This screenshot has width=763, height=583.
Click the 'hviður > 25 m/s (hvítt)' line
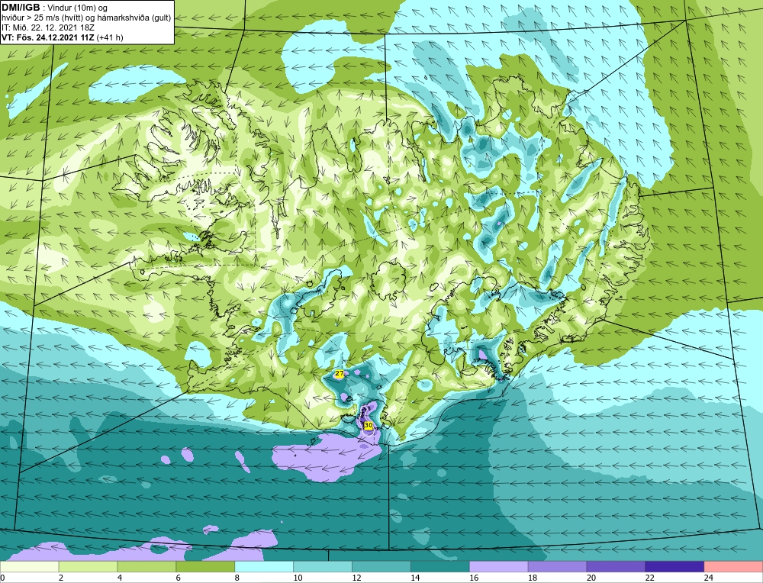point(43,18)
